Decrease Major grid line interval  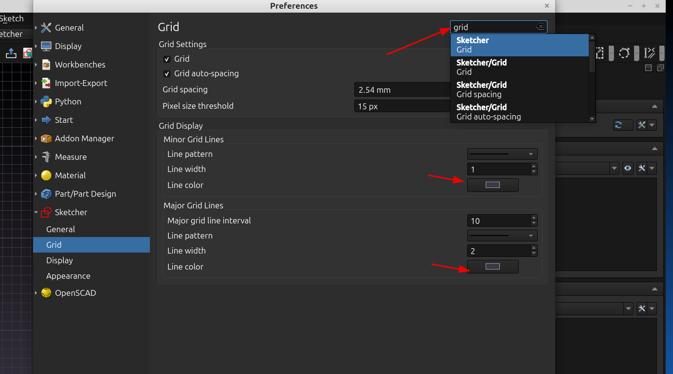click(534, 224)
